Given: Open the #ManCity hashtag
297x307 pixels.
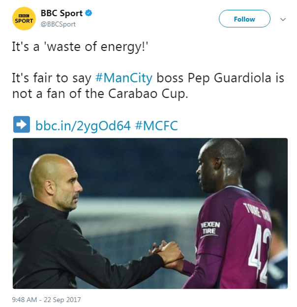Looking at the screenshot, I should tap(124, 78).
